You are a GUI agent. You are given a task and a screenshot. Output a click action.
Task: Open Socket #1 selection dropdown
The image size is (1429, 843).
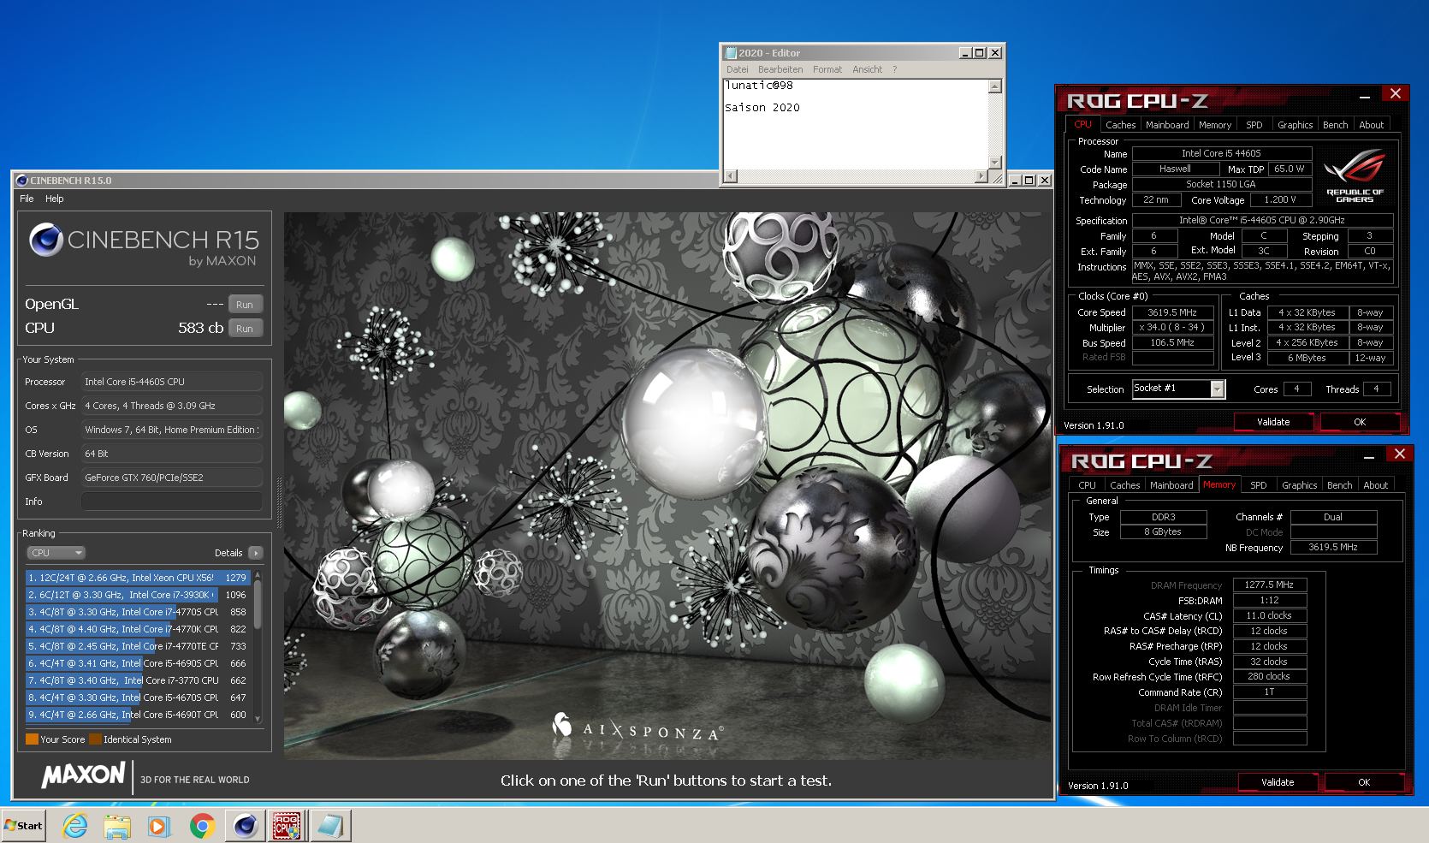coord(1218,389)
